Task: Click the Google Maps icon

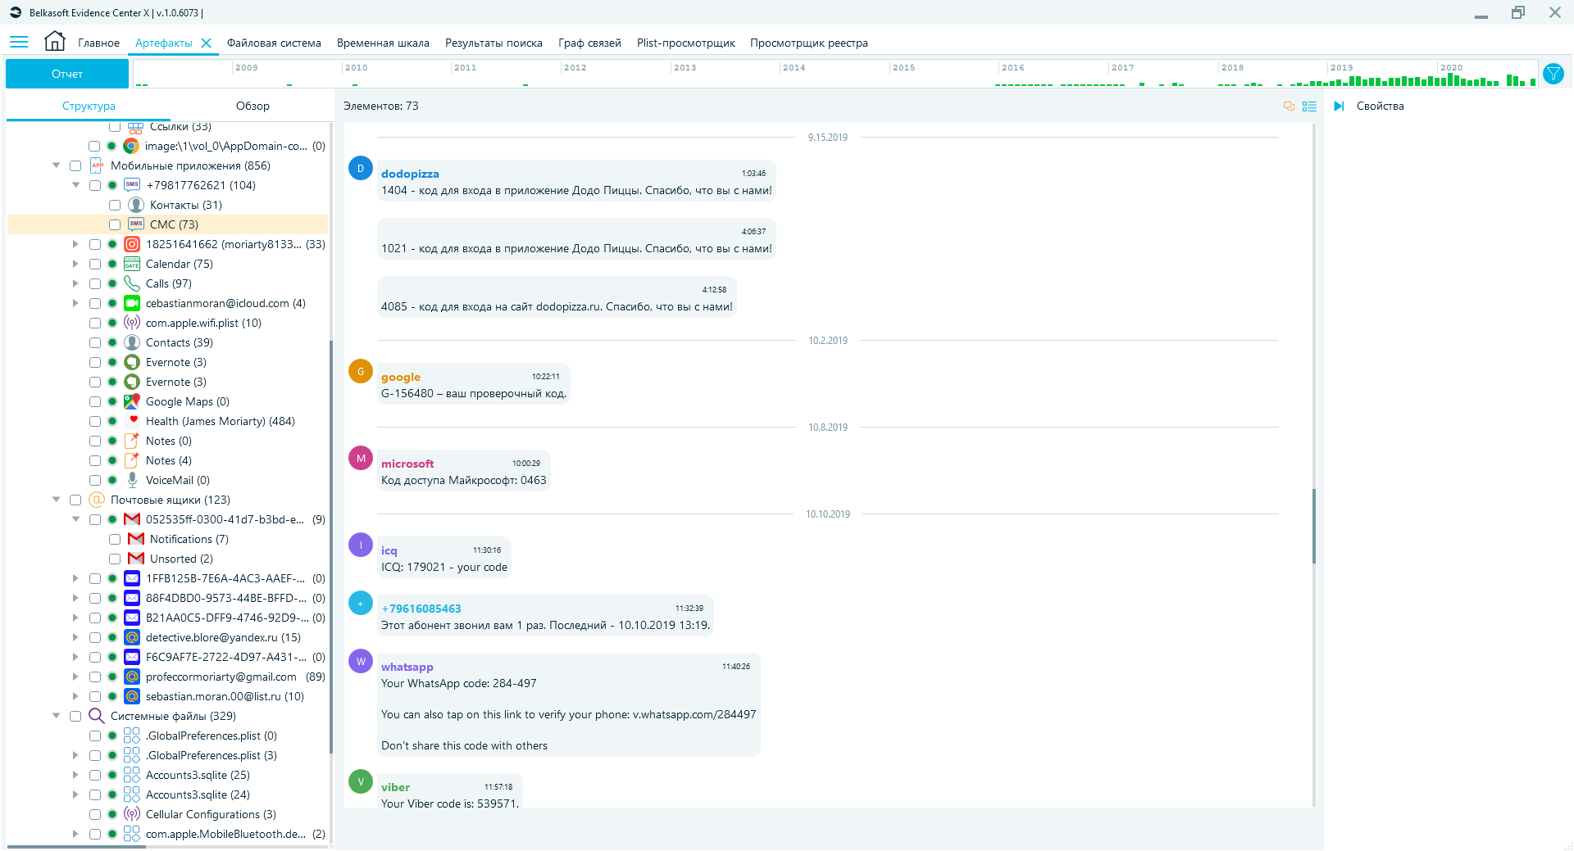Action: point(132,401)
